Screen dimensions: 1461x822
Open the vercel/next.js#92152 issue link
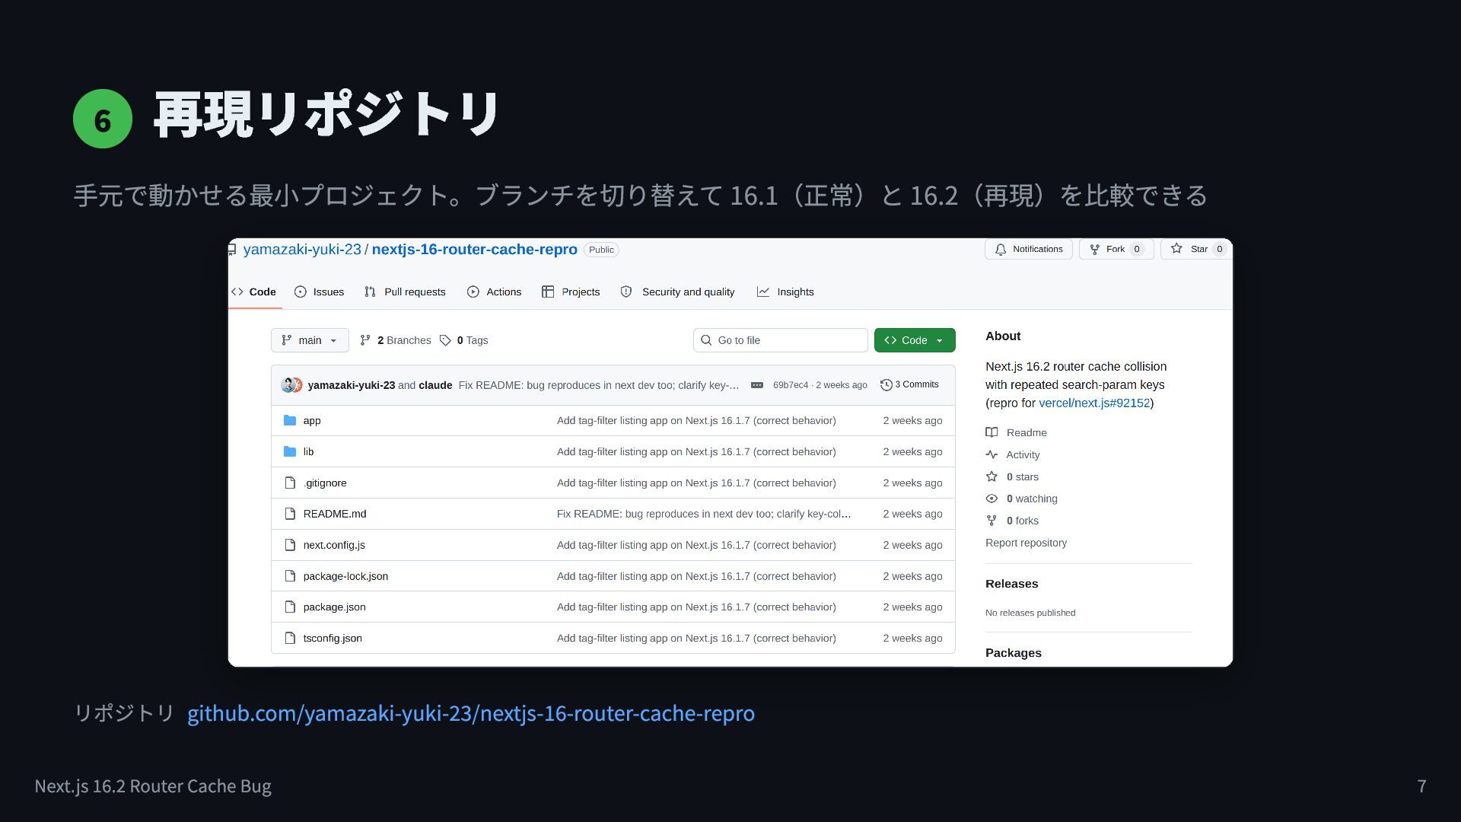[x=1094, y=403]
